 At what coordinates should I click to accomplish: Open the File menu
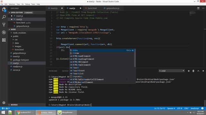[x=2, y=4]
